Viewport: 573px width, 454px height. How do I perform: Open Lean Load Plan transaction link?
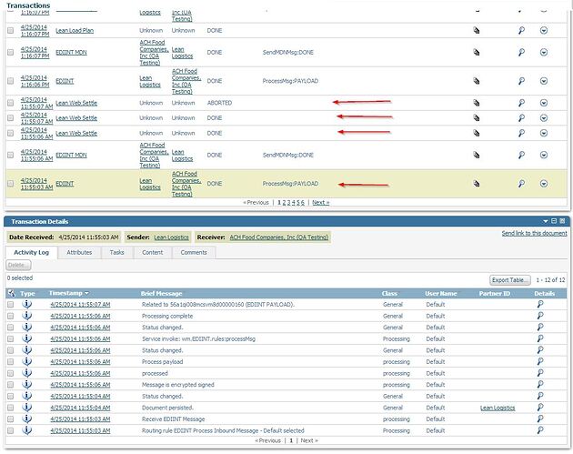click(75, 31)
